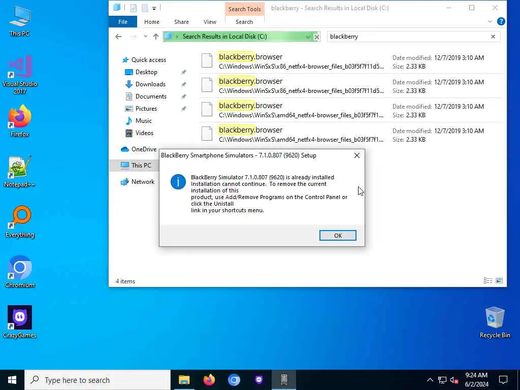Go up one folder level arrow

point(156,37)
